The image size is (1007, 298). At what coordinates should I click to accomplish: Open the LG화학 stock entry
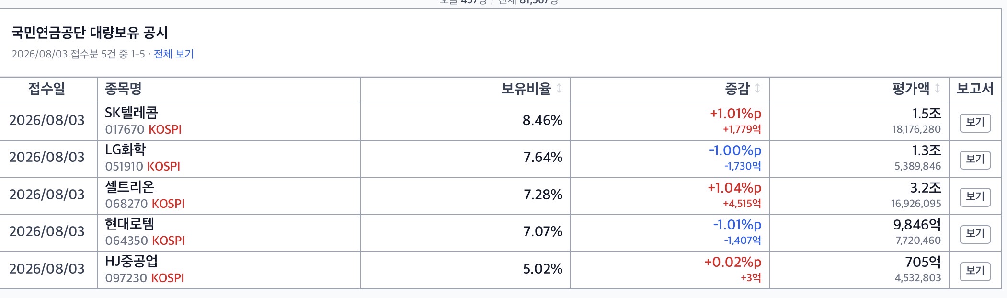pyautogui.click(x=126, y=150)
